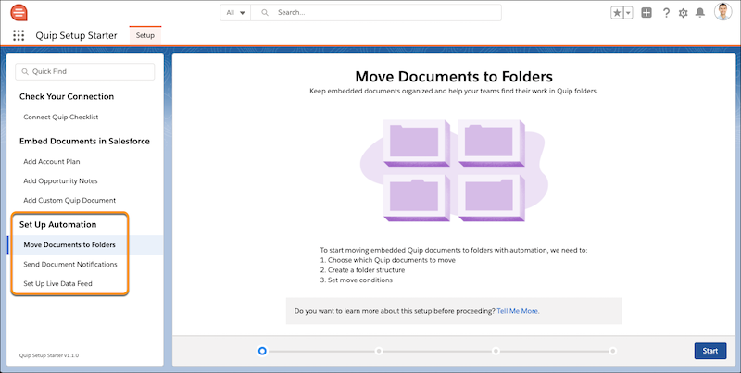The width and height of the screenshot is (741, 373).
Task: Click "Create a folder structure" step text
Action: point(366,270)
